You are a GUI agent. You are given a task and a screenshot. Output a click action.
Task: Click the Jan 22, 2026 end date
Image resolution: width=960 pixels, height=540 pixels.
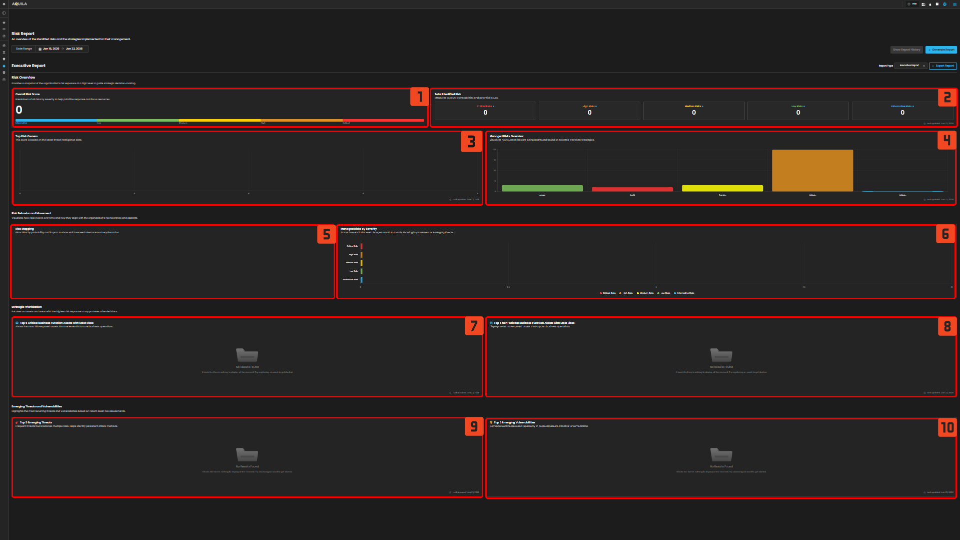[x=74, y=49]
